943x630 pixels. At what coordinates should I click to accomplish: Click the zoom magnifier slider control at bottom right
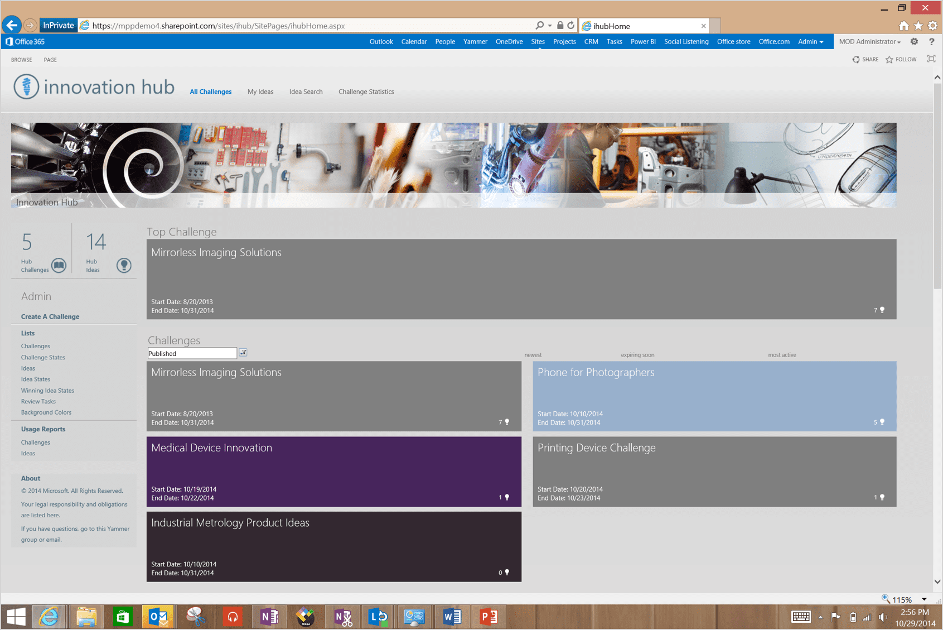(886, 599)
